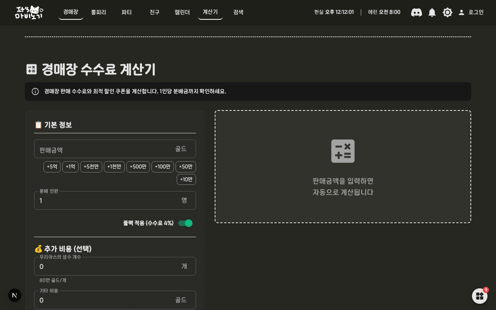Click the 추가 비용 (선택) heading
Viewport: 496px width, 310px height.
pos(63,249)
